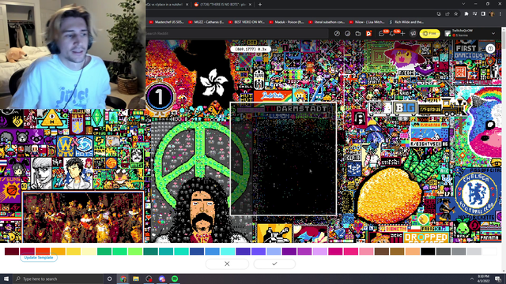Open Cortana circle icon on taskbar
Image resolution: width=506 pixels, height=284 pixels.
(x=110, y=278)
